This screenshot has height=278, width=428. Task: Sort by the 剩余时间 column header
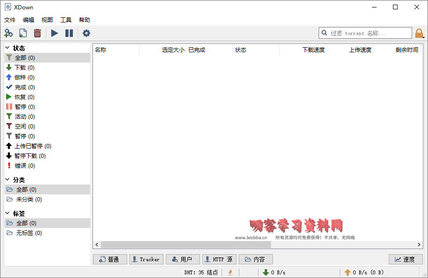point(396,50)
